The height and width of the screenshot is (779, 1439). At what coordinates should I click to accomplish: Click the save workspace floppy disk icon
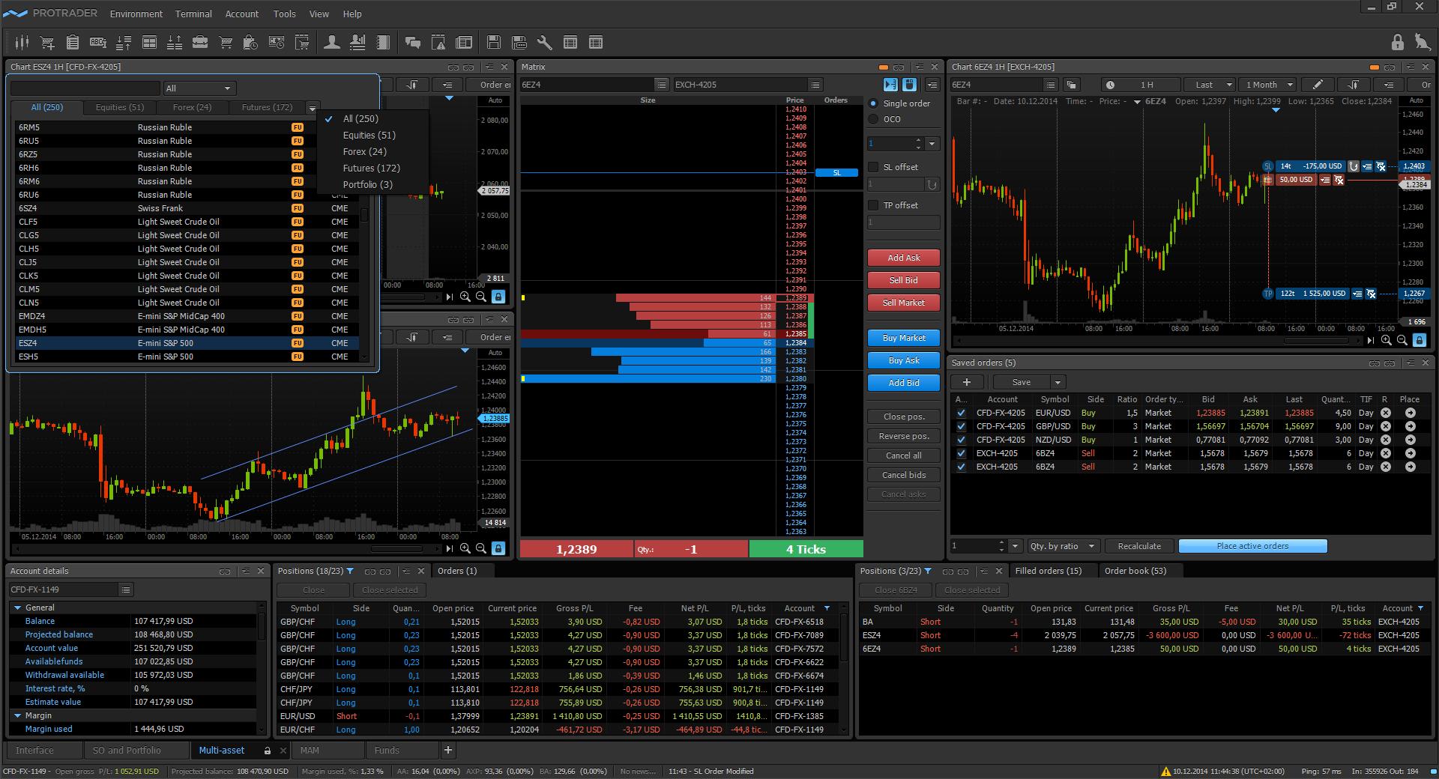pos(494,43)
